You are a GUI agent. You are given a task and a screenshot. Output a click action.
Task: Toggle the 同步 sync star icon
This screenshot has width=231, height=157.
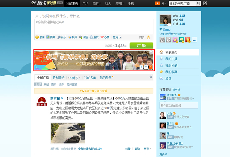[x=148, y=37]
